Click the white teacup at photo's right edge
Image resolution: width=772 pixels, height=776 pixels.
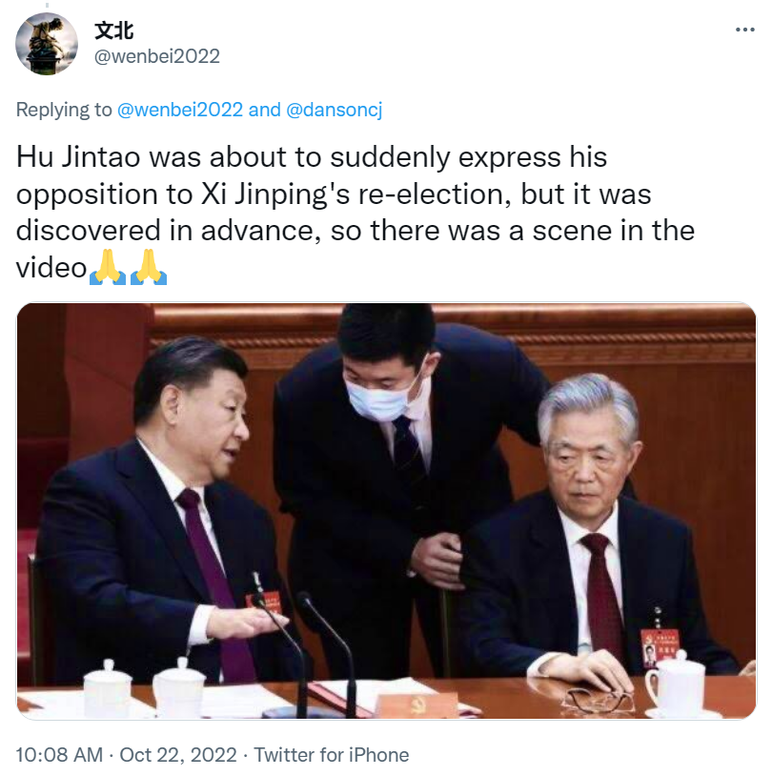677,684
